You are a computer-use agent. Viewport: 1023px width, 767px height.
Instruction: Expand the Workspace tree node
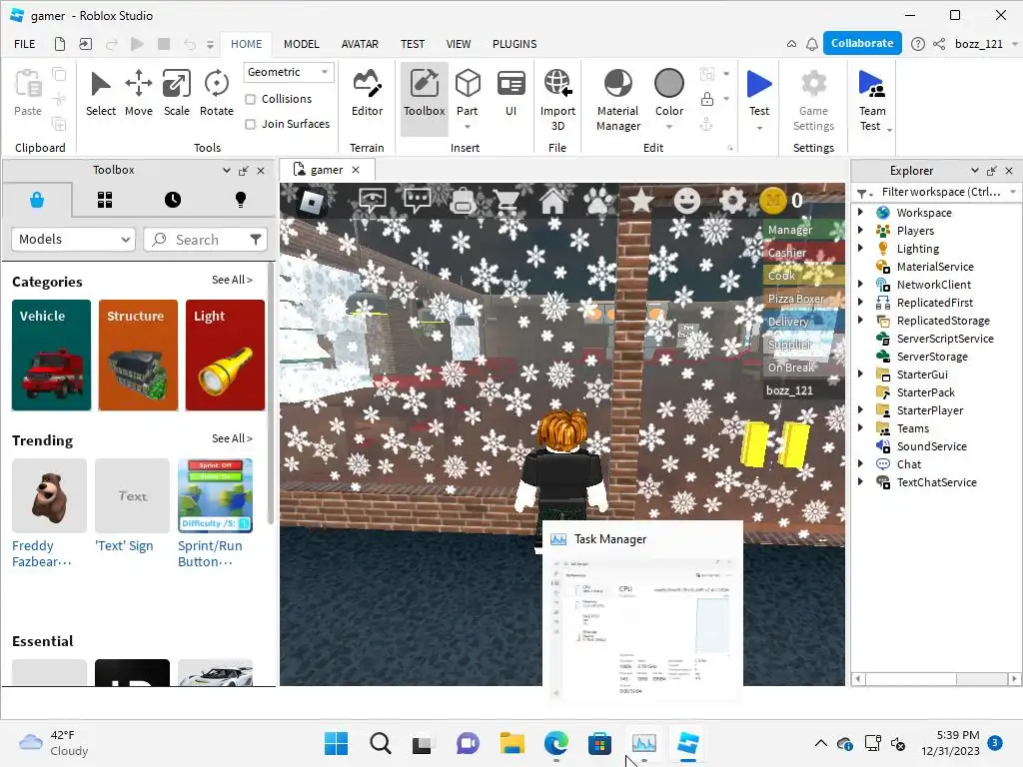(x=860, y=212)
